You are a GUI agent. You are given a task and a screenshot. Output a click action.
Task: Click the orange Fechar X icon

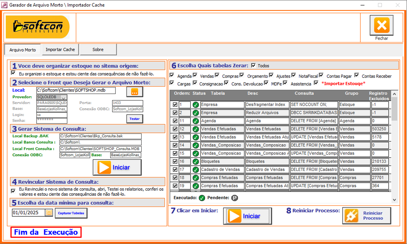coord(381,25)
